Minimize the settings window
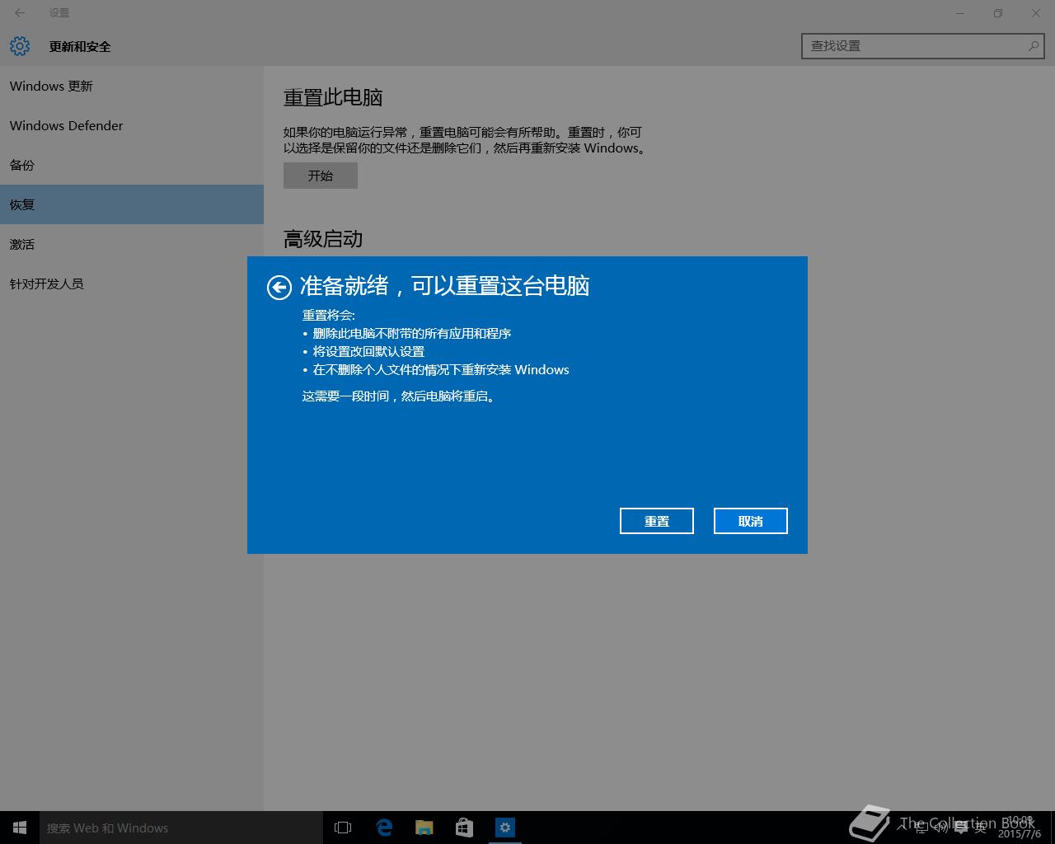Image resolution: width=1055 pixels, height=844 pixels. coord(960,12)
